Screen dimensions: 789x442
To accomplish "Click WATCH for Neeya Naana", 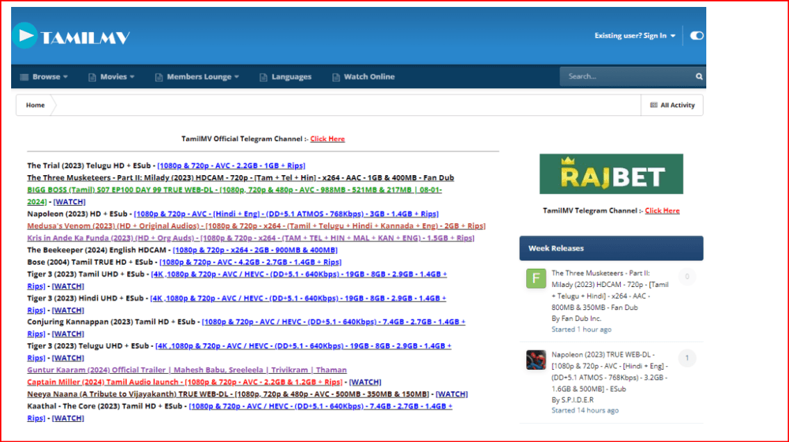I will [452, 394].
